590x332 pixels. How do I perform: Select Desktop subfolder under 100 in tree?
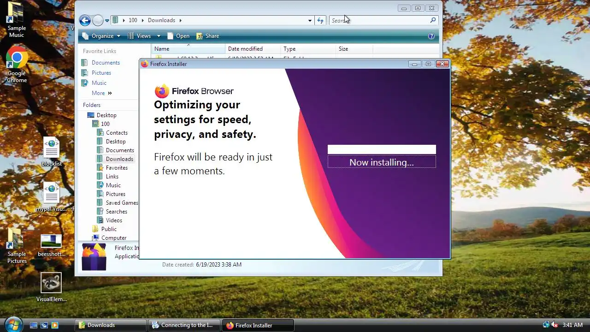click(x=116, y=142)
